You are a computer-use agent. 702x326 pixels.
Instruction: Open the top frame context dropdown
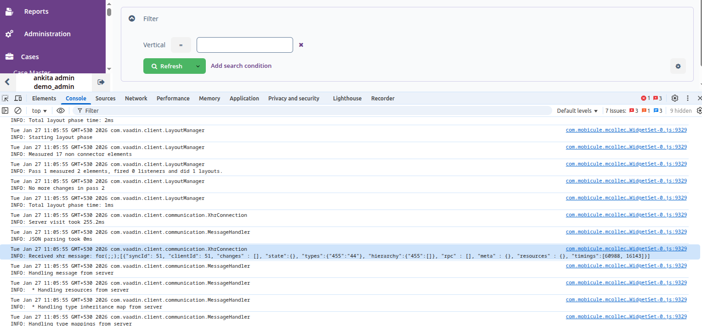coord(39,111)
